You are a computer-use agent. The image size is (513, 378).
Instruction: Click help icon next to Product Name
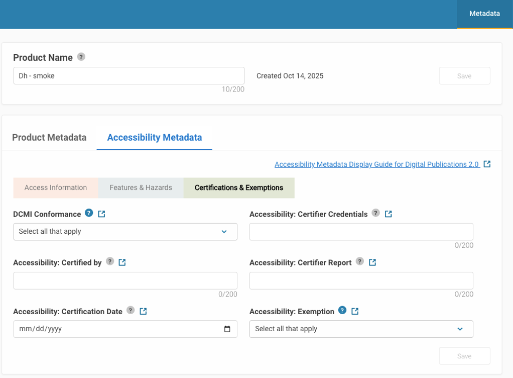click(81, 57)
